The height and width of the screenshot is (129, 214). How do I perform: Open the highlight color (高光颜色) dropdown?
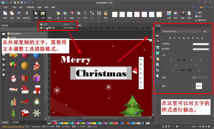point(209,49)
